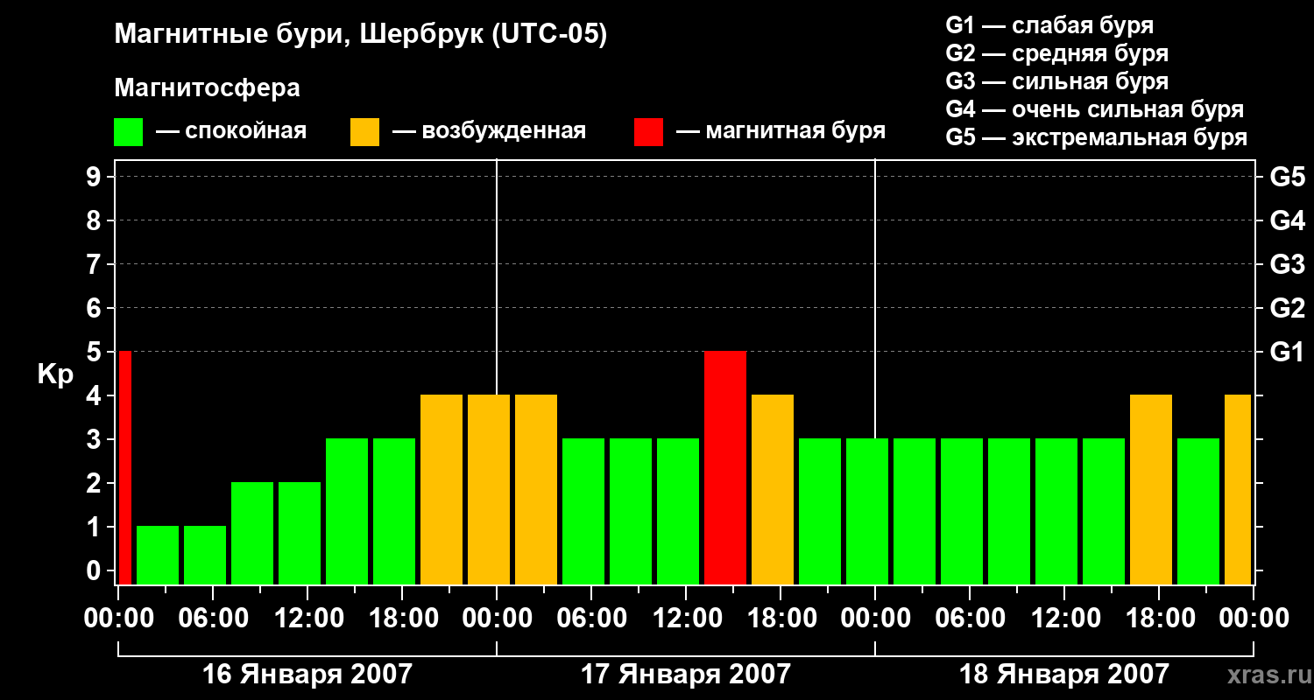Image resolution: width=1314 pixels, height=700 pixels.
Task: Click the '00:00' label starting 17 января
Action: coord(497,618)
